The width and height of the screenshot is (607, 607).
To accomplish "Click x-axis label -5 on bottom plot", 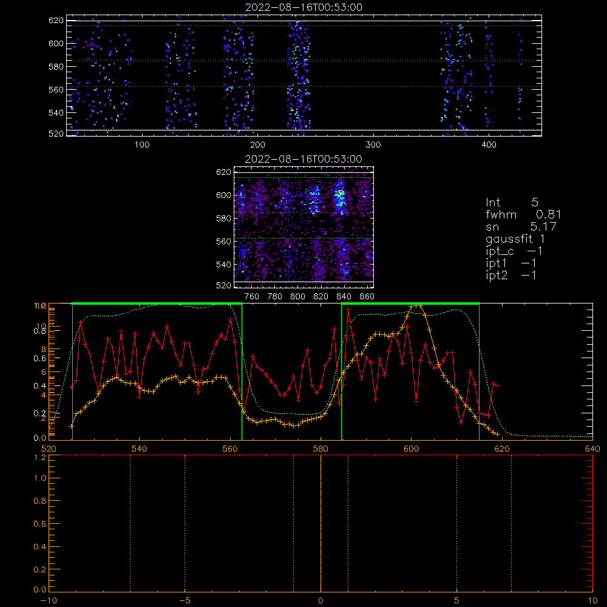I will click(185, 601).
